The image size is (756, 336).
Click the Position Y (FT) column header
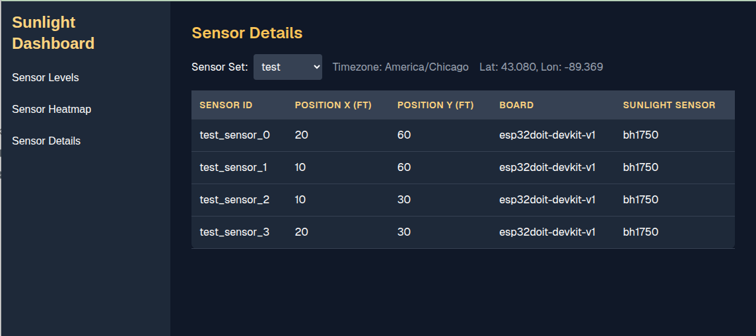[435, 105]
